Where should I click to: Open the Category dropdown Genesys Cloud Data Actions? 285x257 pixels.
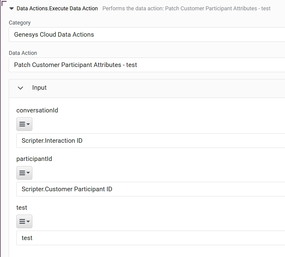coord(147,35)
